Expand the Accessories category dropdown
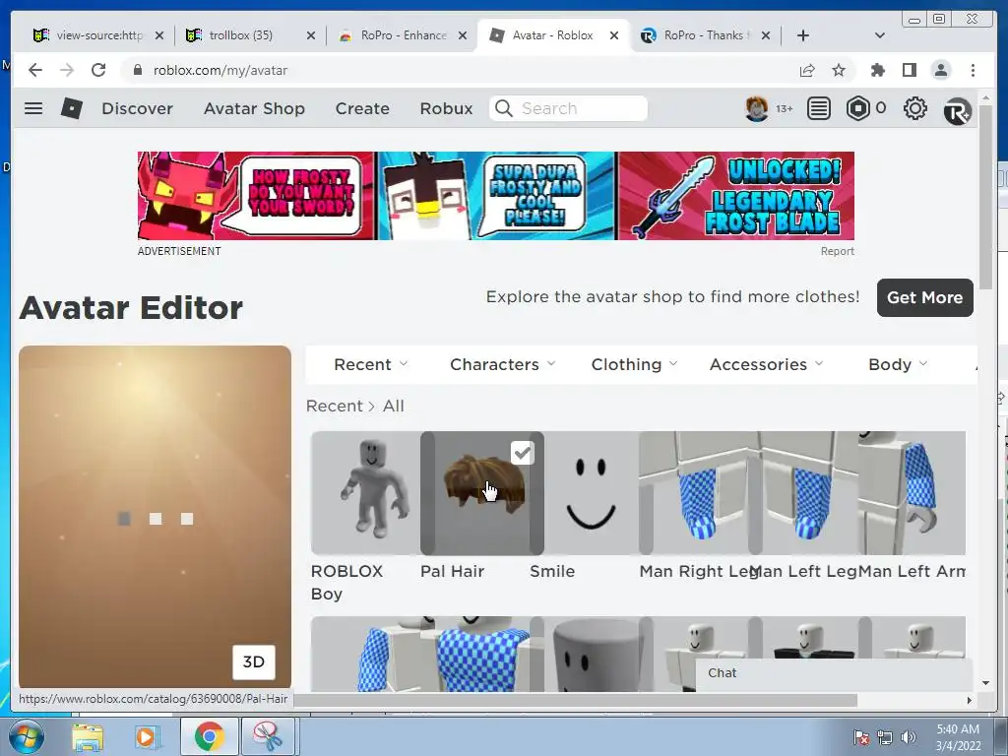The width and height of the screenshot is (1008, 756). (x=766, y=364)
